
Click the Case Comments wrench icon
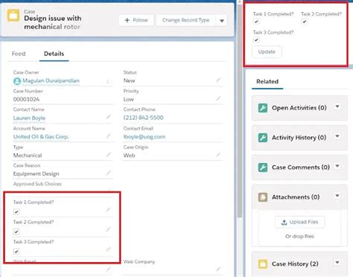[x=263, y=168]
